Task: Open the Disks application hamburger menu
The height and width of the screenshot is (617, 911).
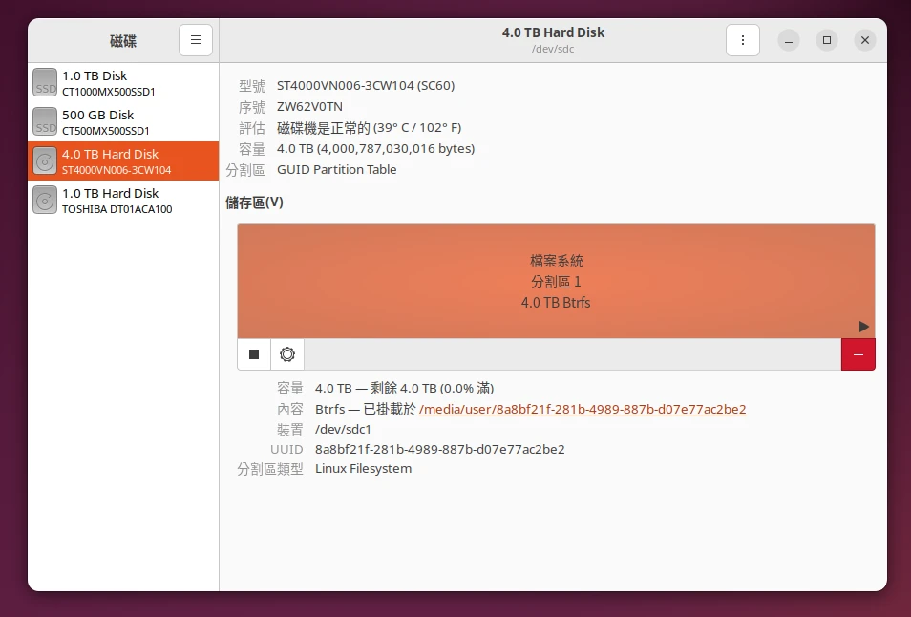Action: (195, 40)
